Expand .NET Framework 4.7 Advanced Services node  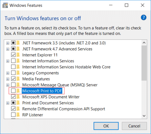[8, 49]
